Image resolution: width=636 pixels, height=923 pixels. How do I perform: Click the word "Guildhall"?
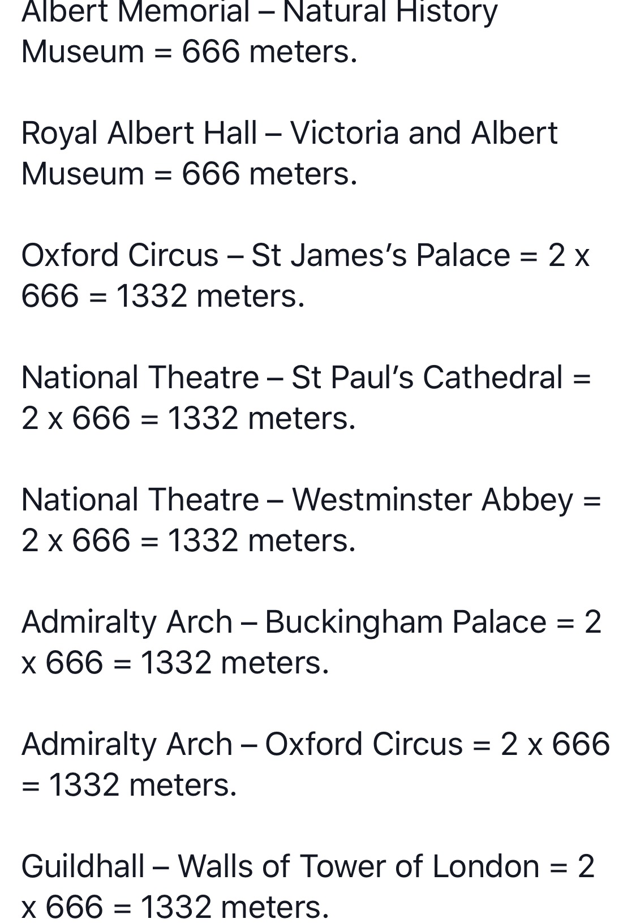83,866
